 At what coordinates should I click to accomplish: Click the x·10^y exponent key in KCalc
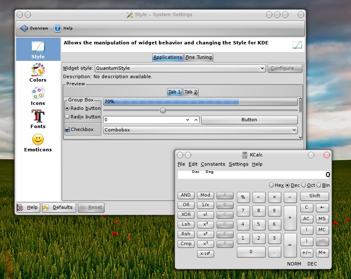pos(206,254)
